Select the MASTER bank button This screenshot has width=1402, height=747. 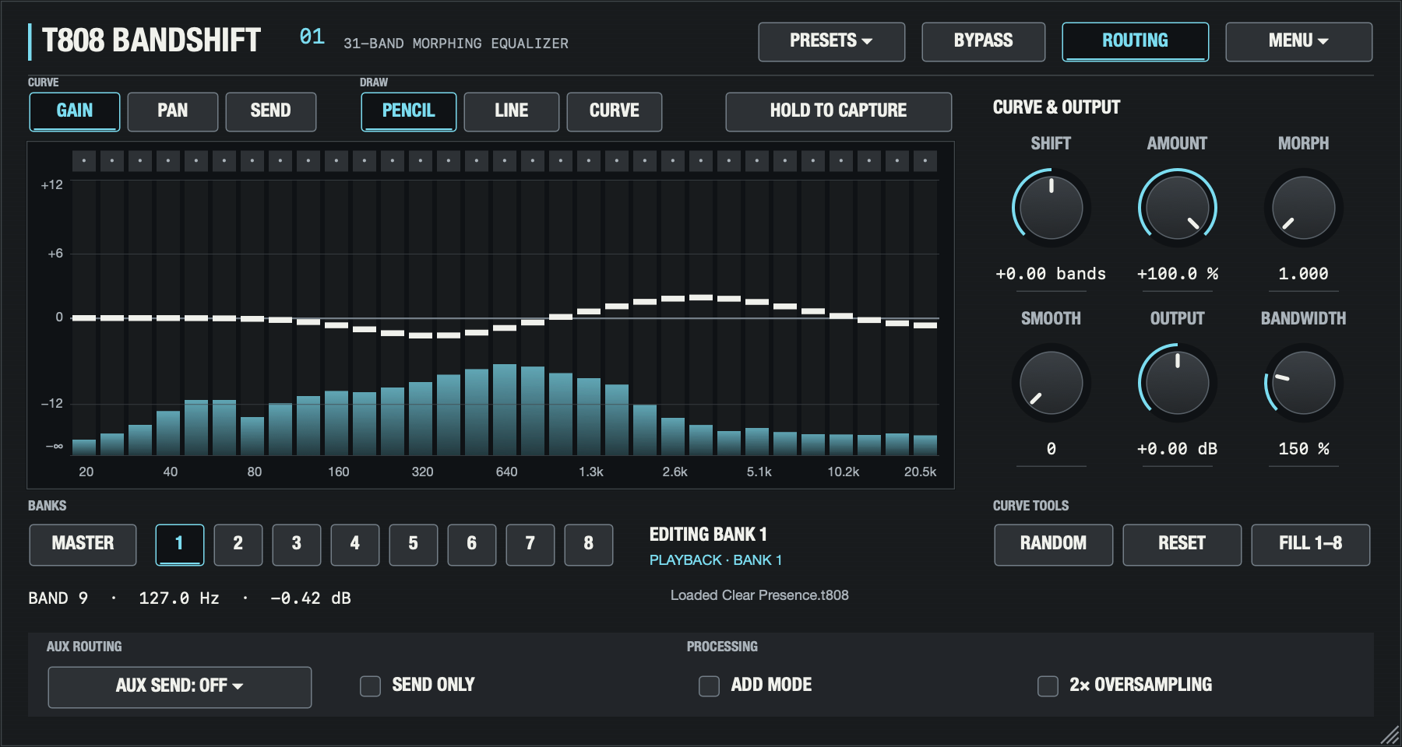pyautogui.click(x=83, y=545)
